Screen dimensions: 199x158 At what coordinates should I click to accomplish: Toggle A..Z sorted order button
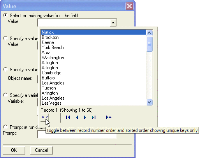pyautogui.click(x=45, y=117)
